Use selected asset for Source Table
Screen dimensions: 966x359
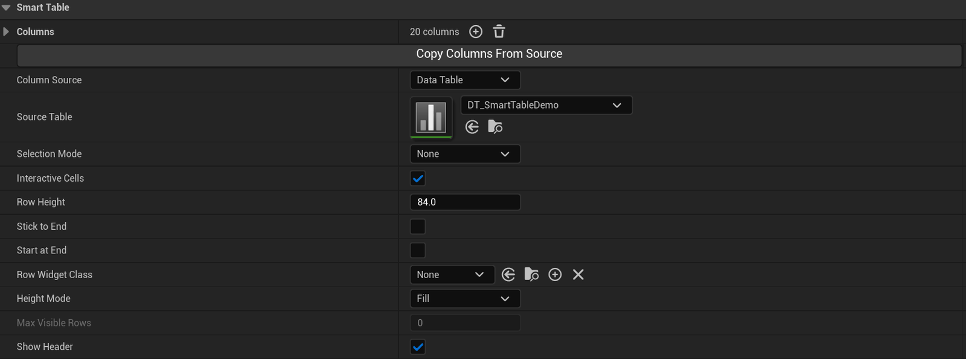coord(472,127)
